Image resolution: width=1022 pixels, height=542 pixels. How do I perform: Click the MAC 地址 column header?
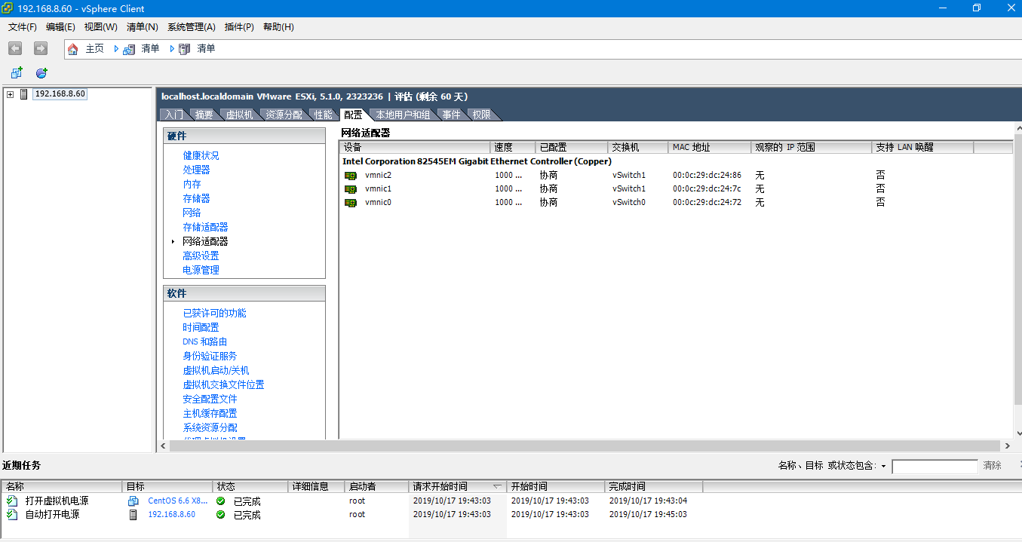point(709,147)
